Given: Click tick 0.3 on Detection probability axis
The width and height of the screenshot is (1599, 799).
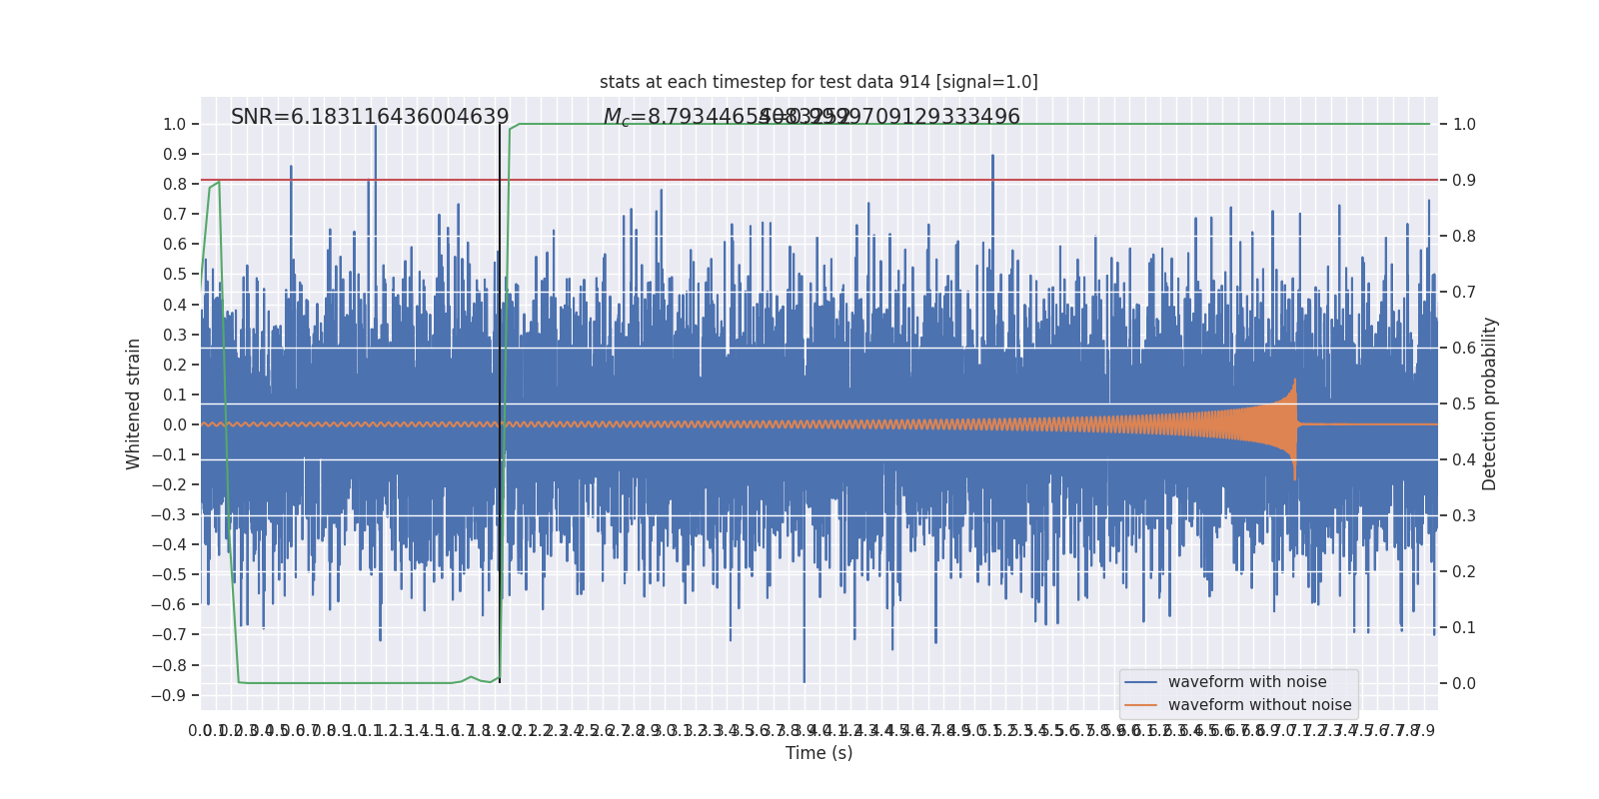Looking at the screenshot, I should (1464, 516).
